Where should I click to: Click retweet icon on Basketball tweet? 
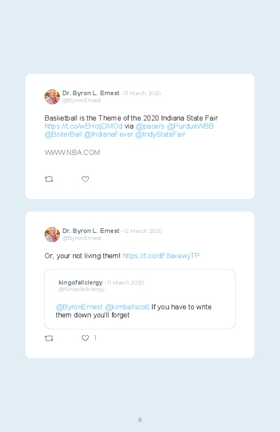point(49,179)
